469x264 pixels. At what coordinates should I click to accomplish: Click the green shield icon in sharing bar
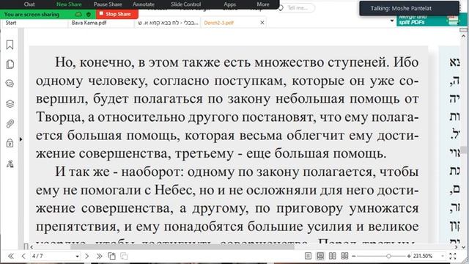[x=89, y=14]
